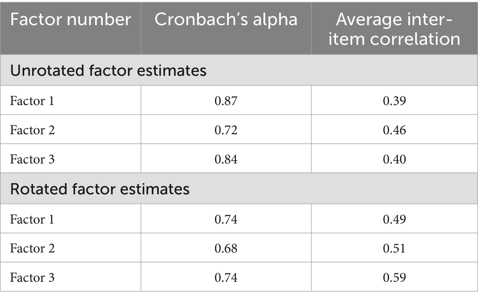The image size is (478, 300).
Task: Select the "Unrotated factor estimates" section row
Action: [108, 71]
